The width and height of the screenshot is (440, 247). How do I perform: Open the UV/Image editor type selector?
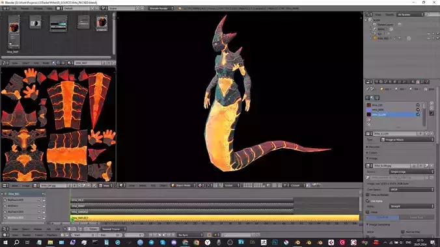point(5,185)
